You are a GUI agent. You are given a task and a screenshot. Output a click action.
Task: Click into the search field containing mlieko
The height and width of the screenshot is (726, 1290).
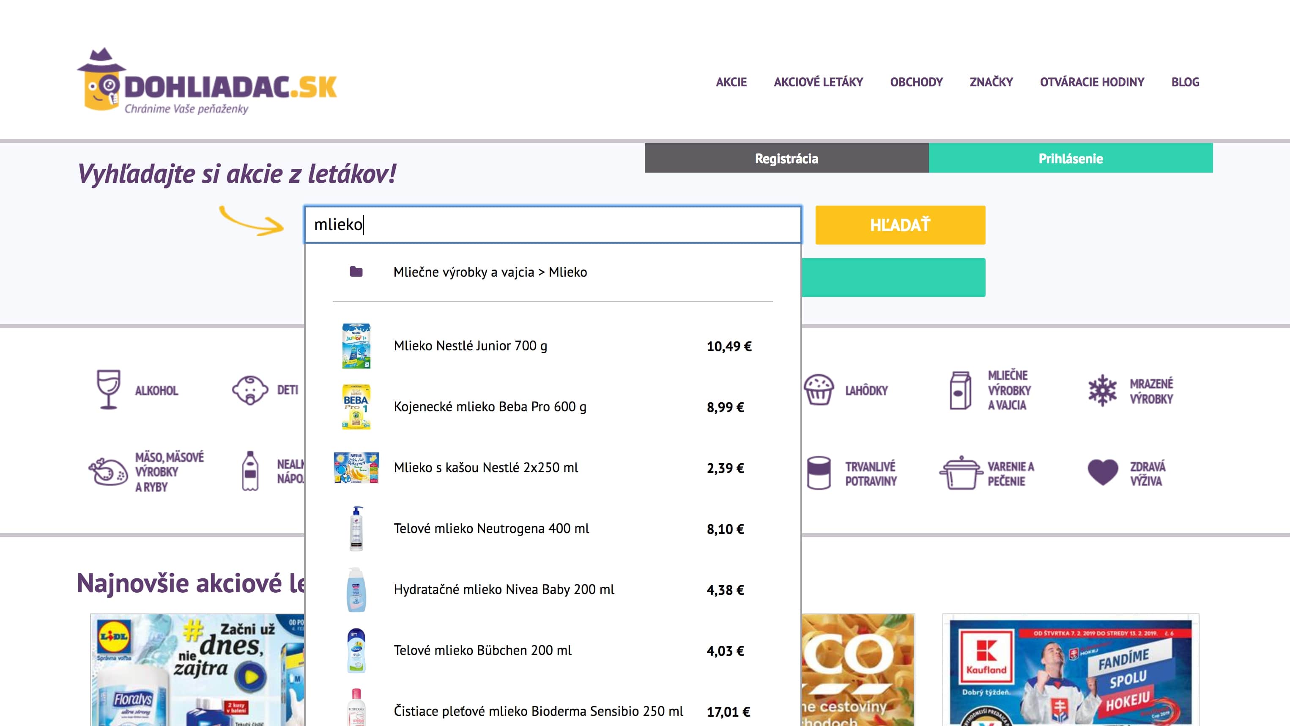tap(553, 225)
